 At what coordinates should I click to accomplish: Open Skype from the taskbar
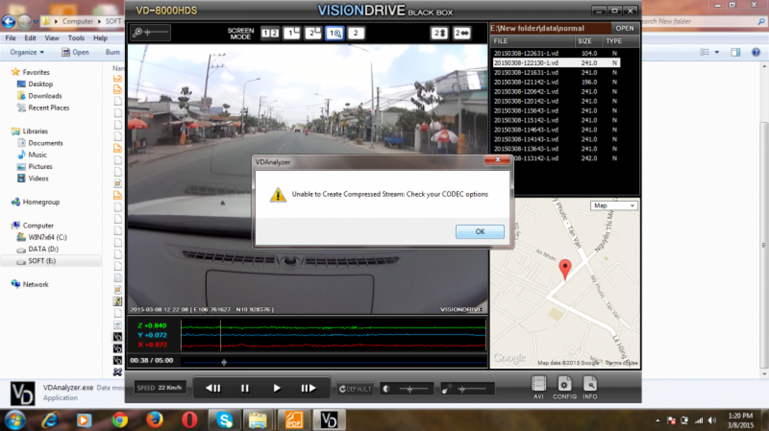point(224,420)
